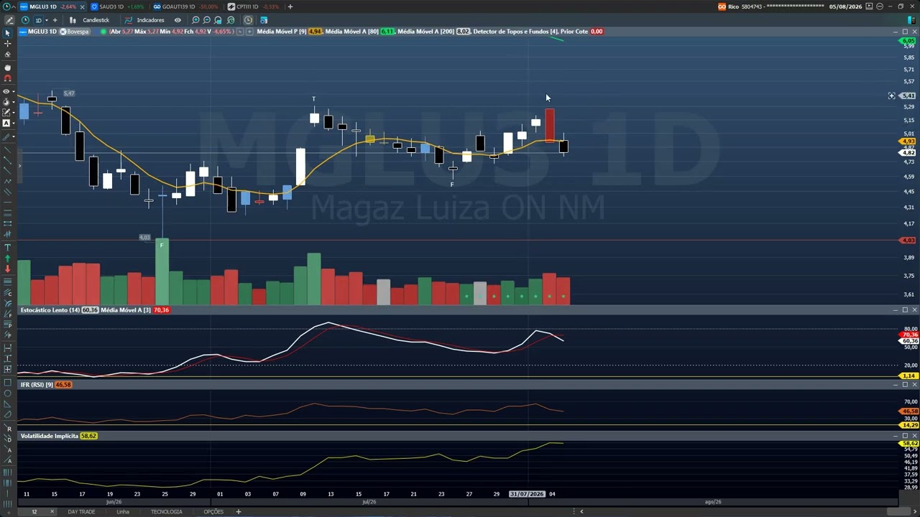Click the Volatilidade Implícita indicator label
The image size is (920, 517).
[x=50, y=436]
